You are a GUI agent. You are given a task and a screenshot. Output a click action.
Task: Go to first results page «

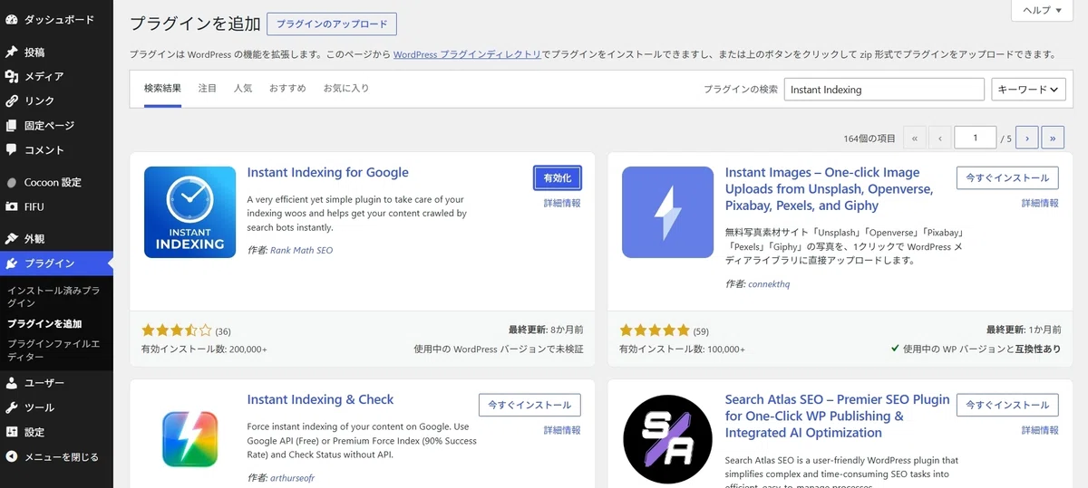point(915,139)
